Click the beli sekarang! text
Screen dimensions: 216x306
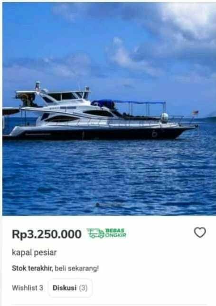pos(76,269)
